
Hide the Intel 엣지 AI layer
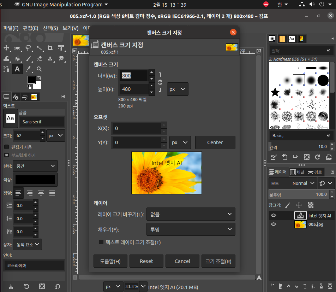click(x=274, y=216)
